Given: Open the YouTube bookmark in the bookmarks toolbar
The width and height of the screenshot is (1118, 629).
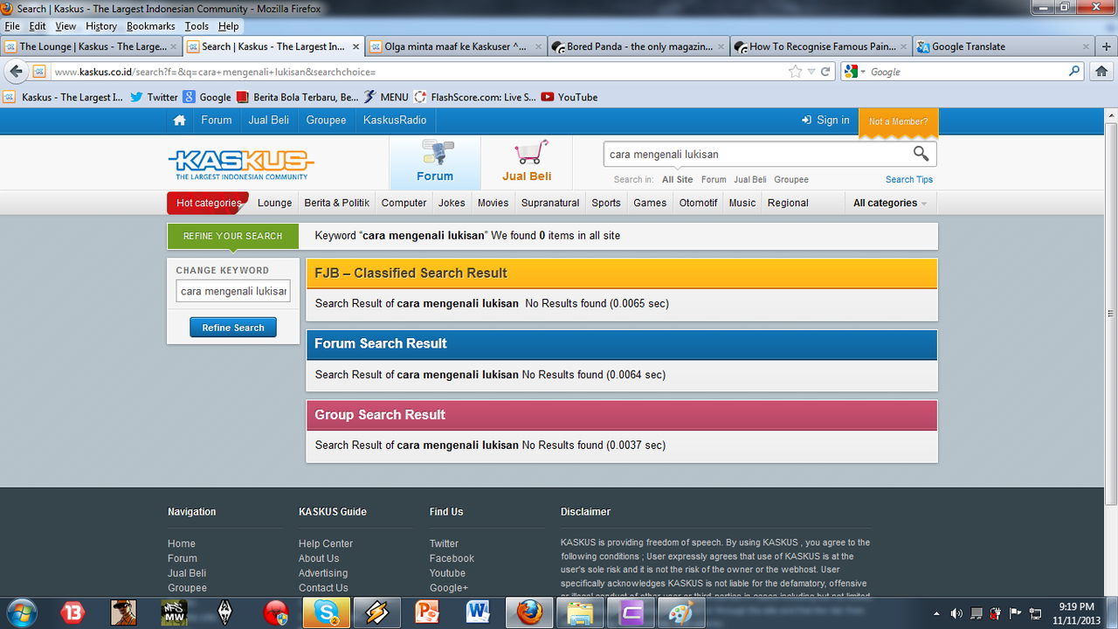Looking at the screenshot, I should click(x=569, y=97).
